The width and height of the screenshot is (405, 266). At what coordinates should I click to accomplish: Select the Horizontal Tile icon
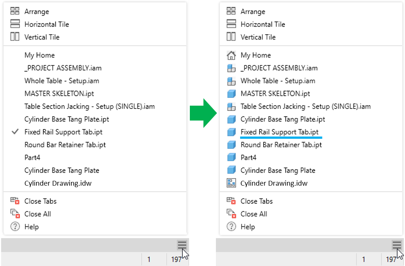(x=15, y=24)
